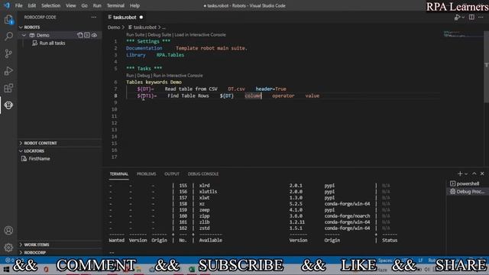Click 'RPA.Tables' library name on line 3
Viewport: 489px width, 275px height.
pyautogui.click(x=170, y=55)
